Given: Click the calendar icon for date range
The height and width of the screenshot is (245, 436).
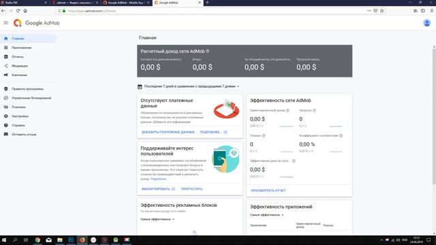Looking at the screenshot, I should coord(140,86).
